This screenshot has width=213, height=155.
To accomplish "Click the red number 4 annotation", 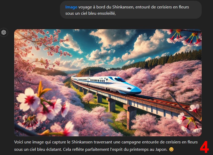I will point(204,147).
